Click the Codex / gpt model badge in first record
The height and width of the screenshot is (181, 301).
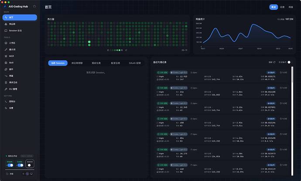179,73
